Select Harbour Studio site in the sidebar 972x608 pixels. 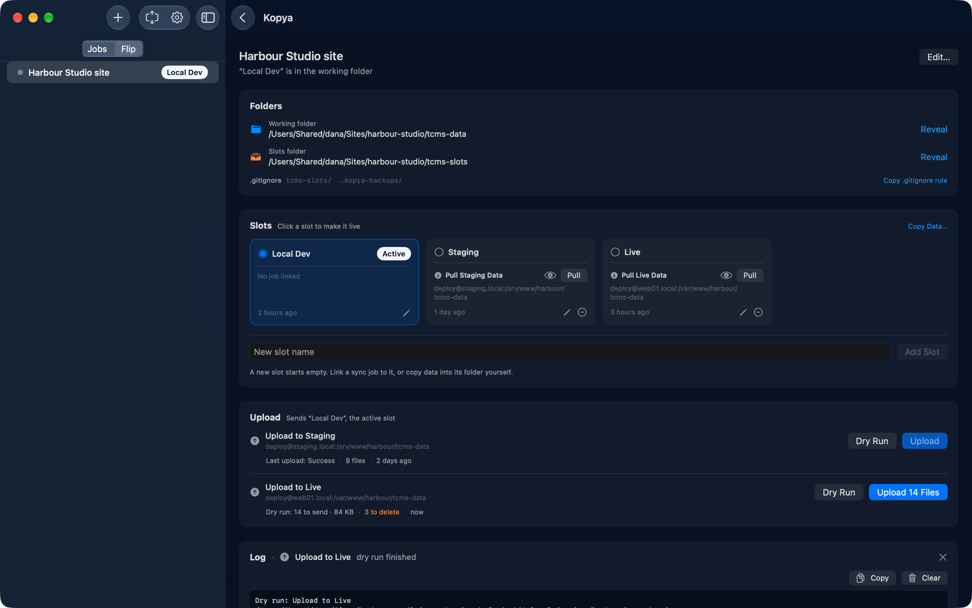(113, 72)
